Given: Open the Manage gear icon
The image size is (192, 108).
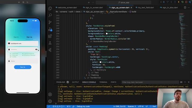Looking at the screenshot, I should tap(50, 101).
